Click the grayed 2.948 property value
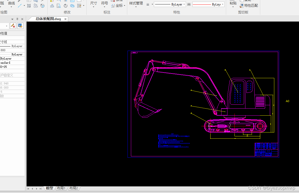299x193 pixels. (x=4, y=83)
